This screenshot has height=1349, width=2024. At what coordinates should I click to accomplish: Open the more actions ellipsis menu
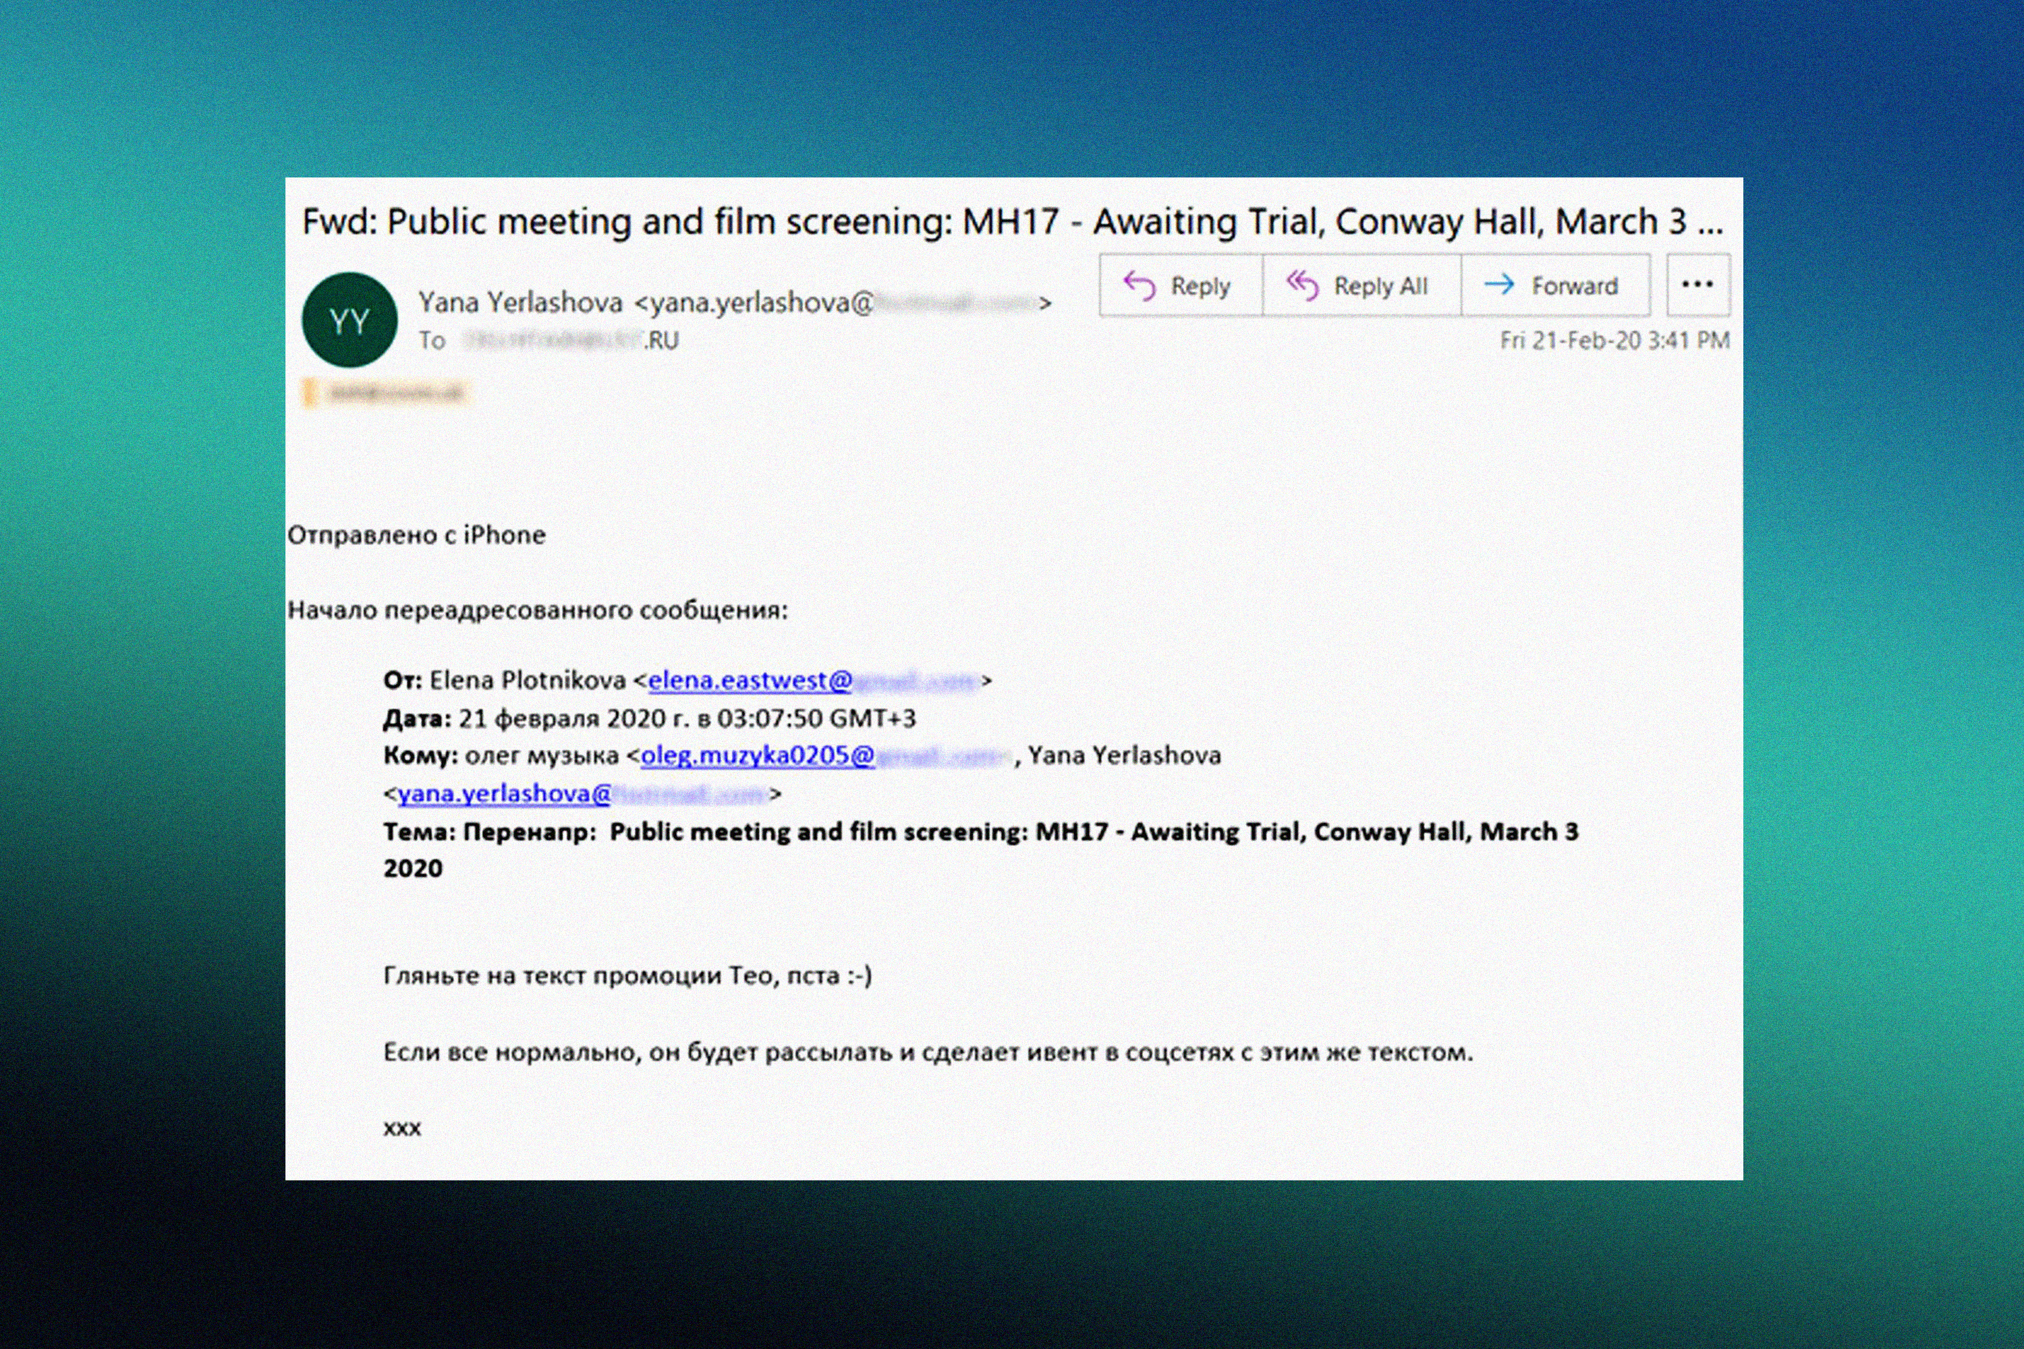pyautogui.click(x=1697, y=285)
